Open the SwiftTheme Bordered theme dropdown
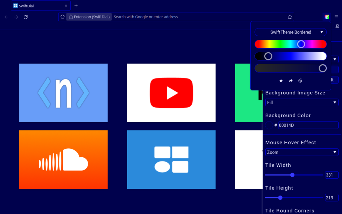The width and height of the screenshot is (342, 214). (x=290, y=32)
